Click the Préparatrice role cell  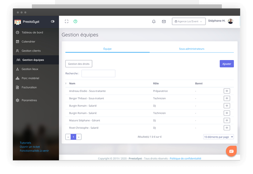point(160,91)
